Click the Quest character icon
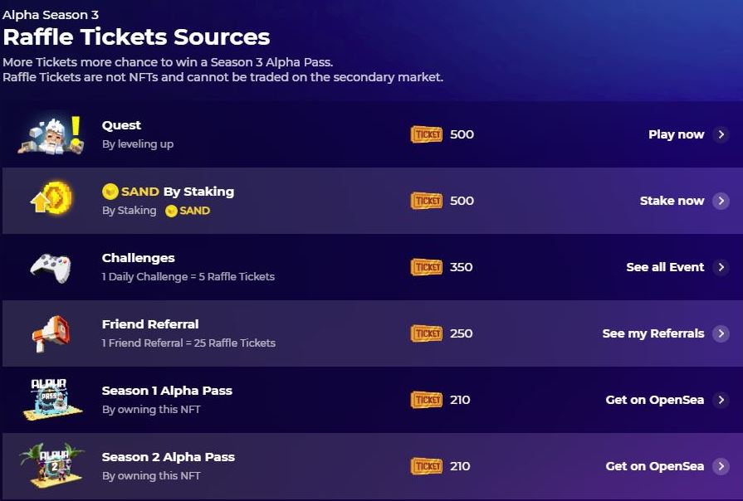 point(51,134)
